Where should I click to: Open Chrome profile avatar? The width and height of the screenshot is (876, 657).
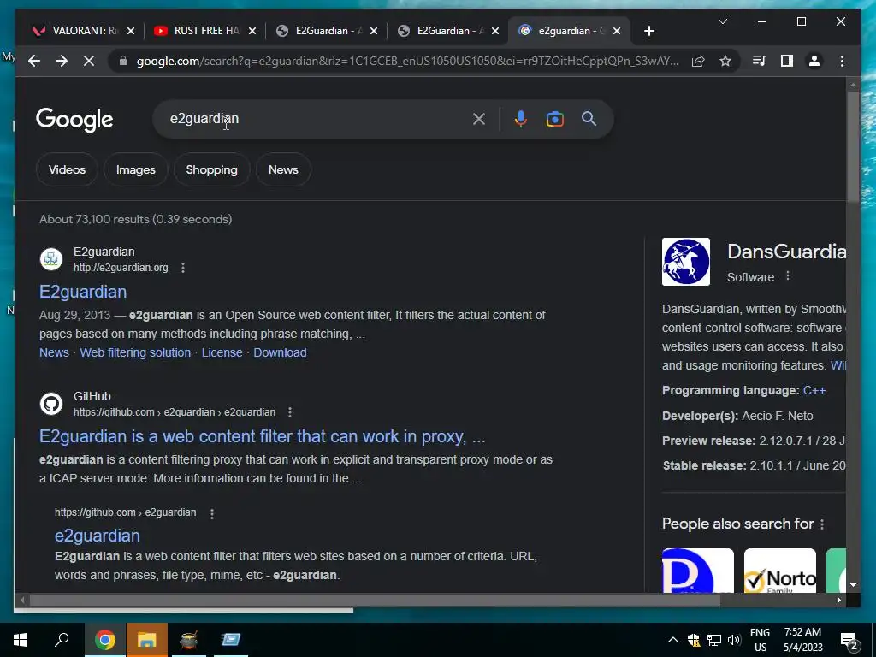point(814,61)
